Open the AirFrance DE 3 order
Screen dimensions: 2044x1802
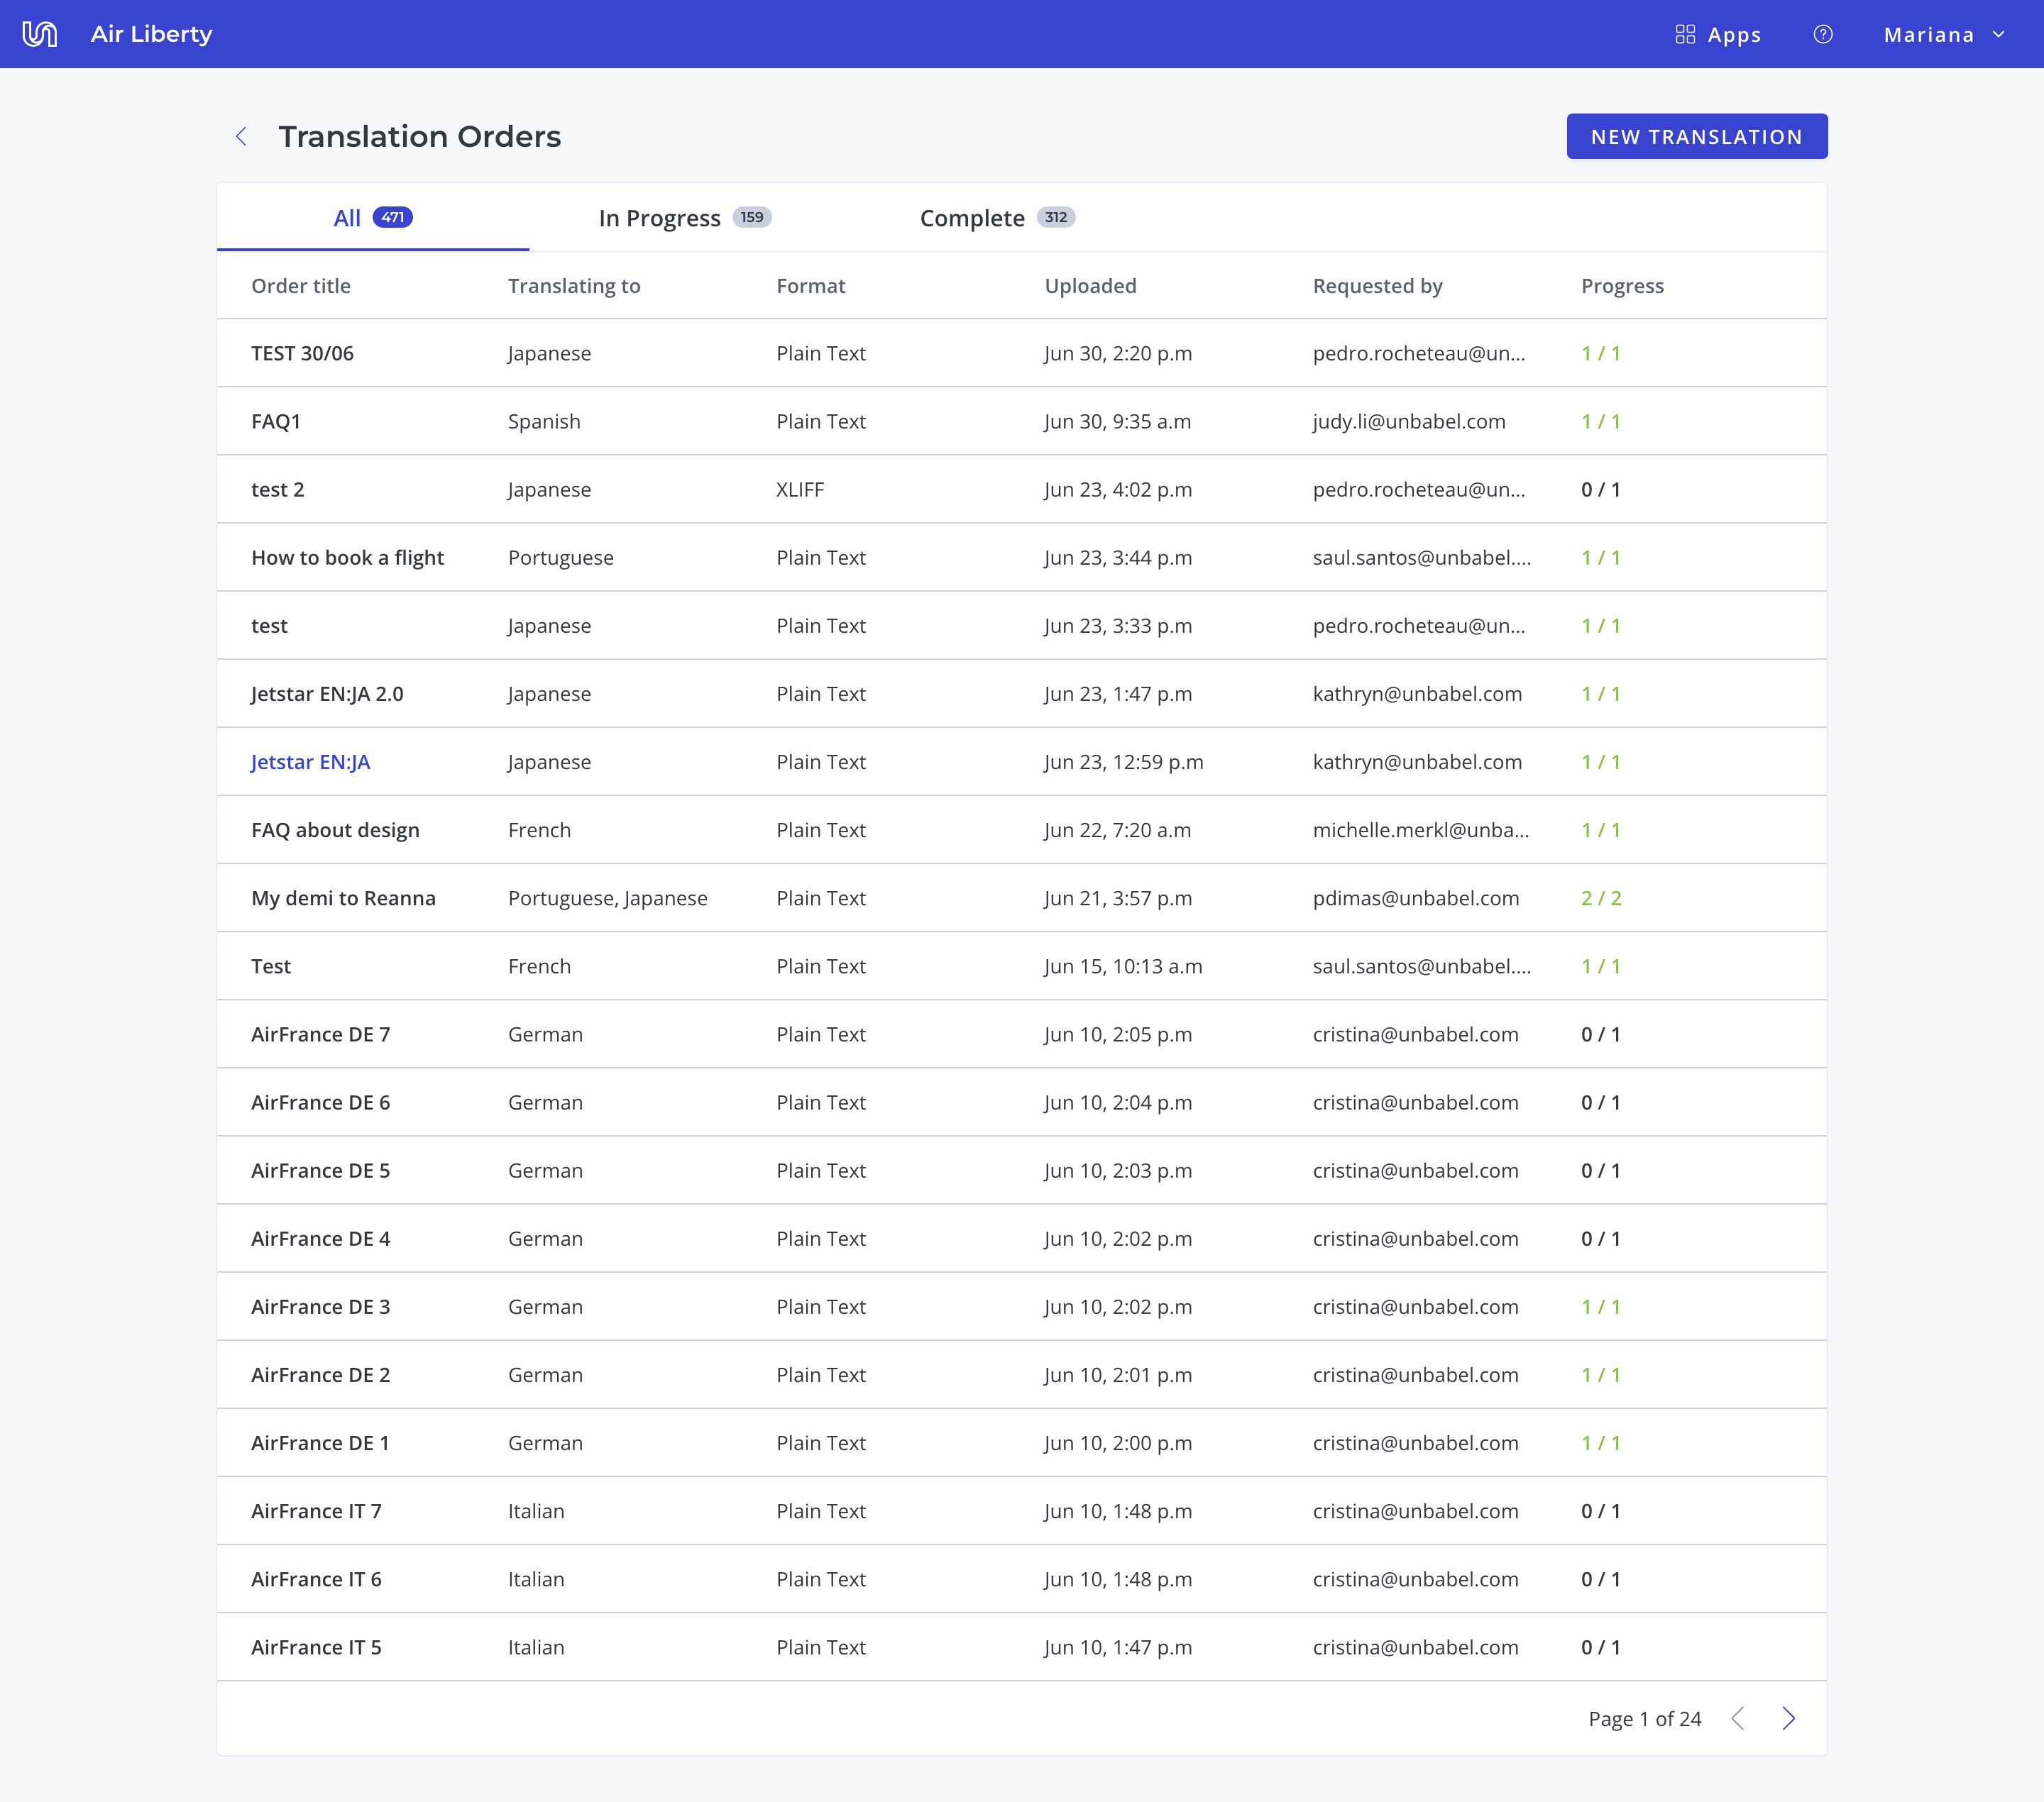(x=320, y=1305)
